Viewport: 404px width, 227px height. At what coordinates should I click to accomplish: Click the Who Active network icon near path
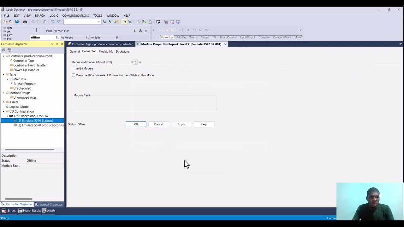pyautogui.click(x=140, y=31)
